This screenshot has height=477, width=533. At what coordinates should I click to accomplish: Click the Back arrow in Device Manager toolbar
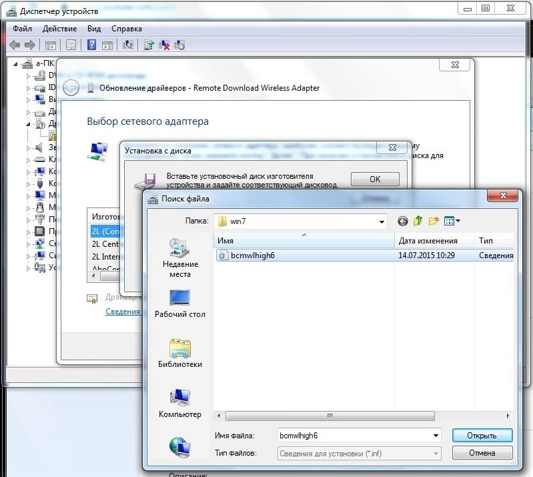(15, 45)
